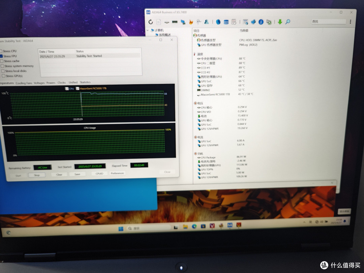Click the Refresh icon in AIDA64 toolbar

[x=151, y=22]
